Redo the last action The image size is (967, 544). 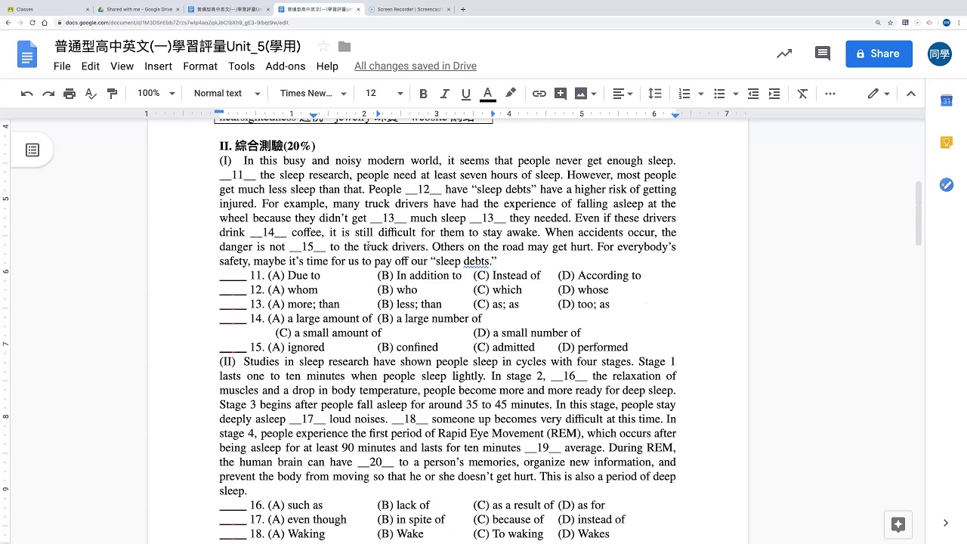point(48,94)
